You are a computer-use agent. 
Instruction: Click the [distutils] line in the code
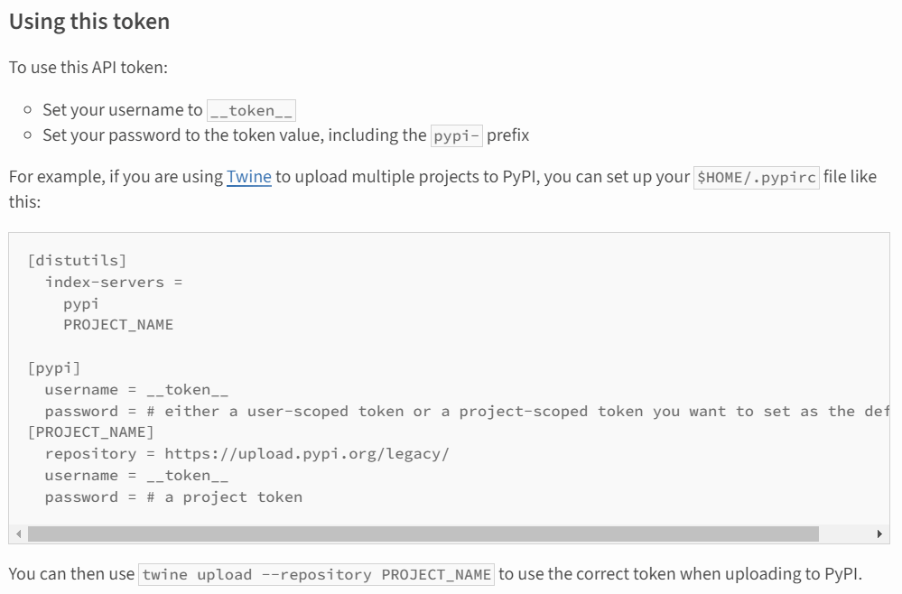coord(77,261)
